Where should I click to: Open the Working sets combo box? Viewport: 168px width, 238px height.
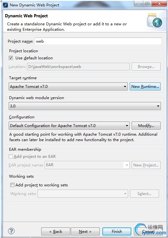[x=83, y=193]
